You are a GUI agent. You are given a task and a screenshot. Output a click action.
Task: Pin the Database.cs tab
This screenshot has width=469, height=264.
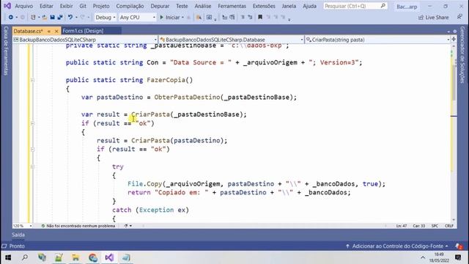point(49,31)
